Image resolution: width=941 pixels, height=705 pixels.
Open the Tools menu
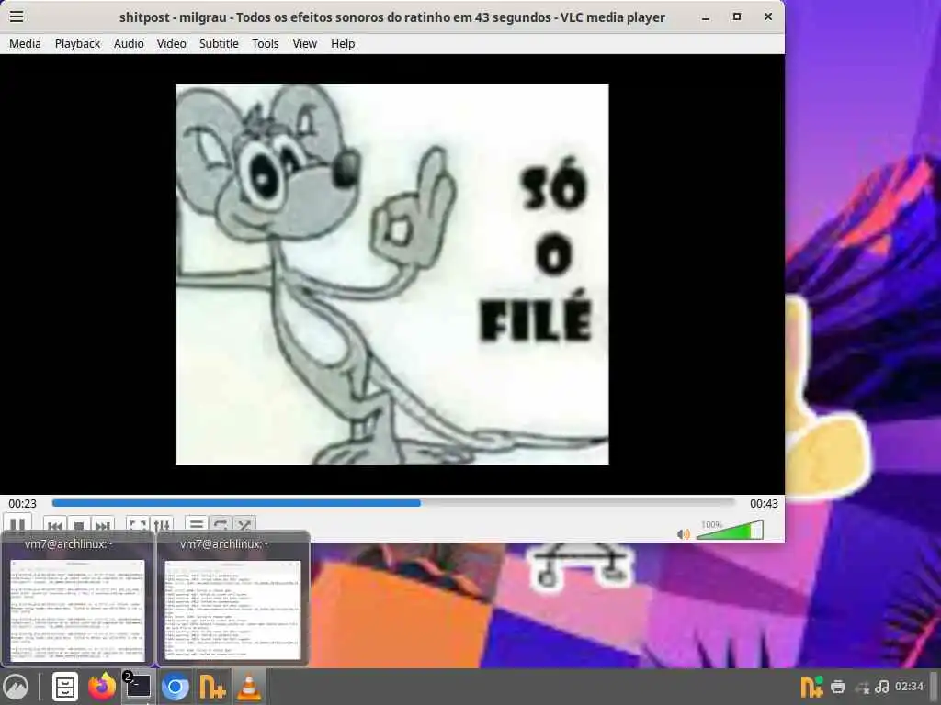(x=265, y=44)
